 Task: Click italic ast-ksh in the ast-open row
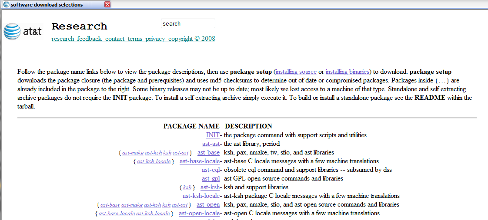coord(153,205)
